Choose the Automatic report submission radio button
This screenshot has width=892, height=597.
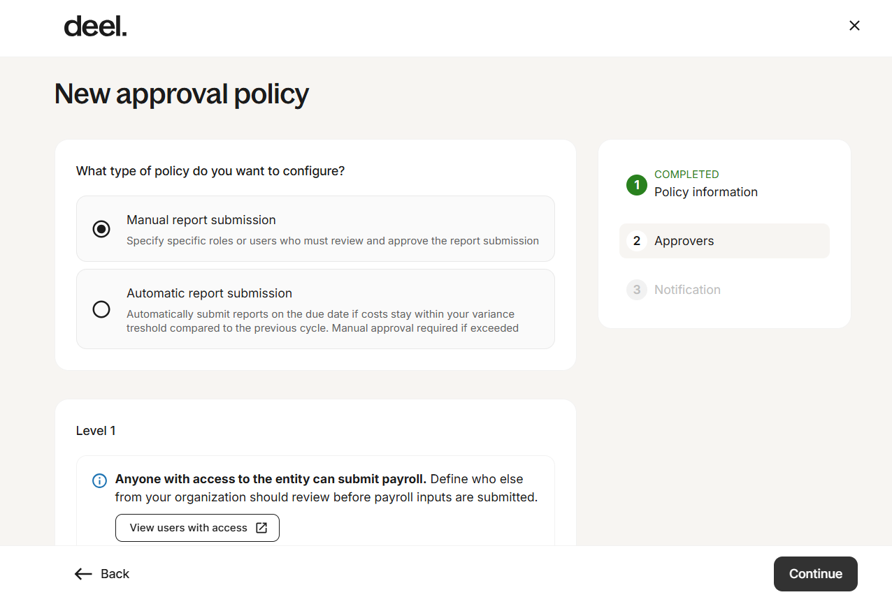point(101,309)
